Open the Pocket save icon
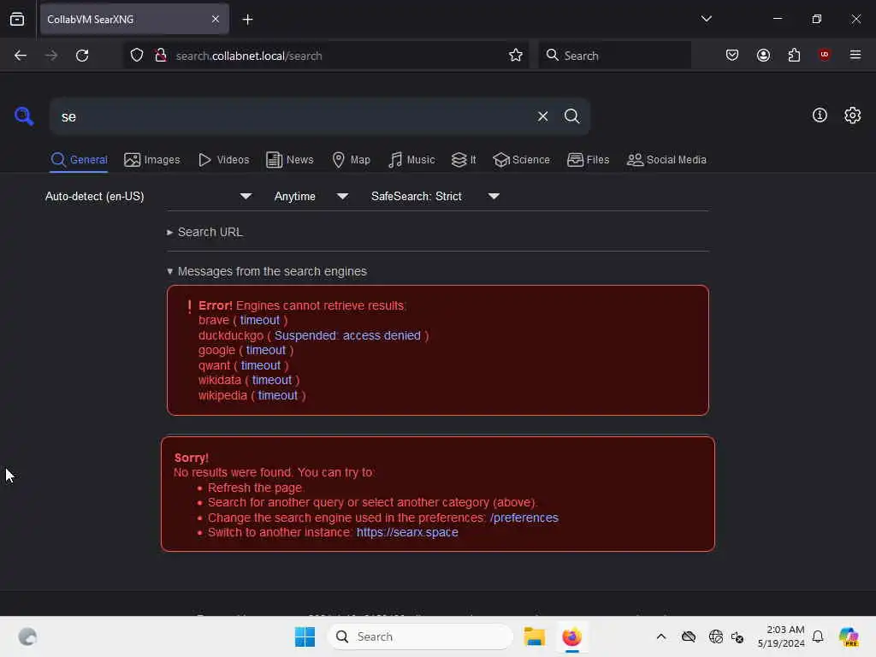Image resolution: width=876 pixels, height=657 pixels. [x=732, y=55]
